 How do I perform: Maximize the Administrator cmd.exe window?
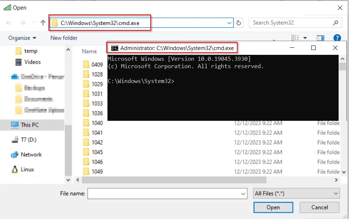[313, 48]
